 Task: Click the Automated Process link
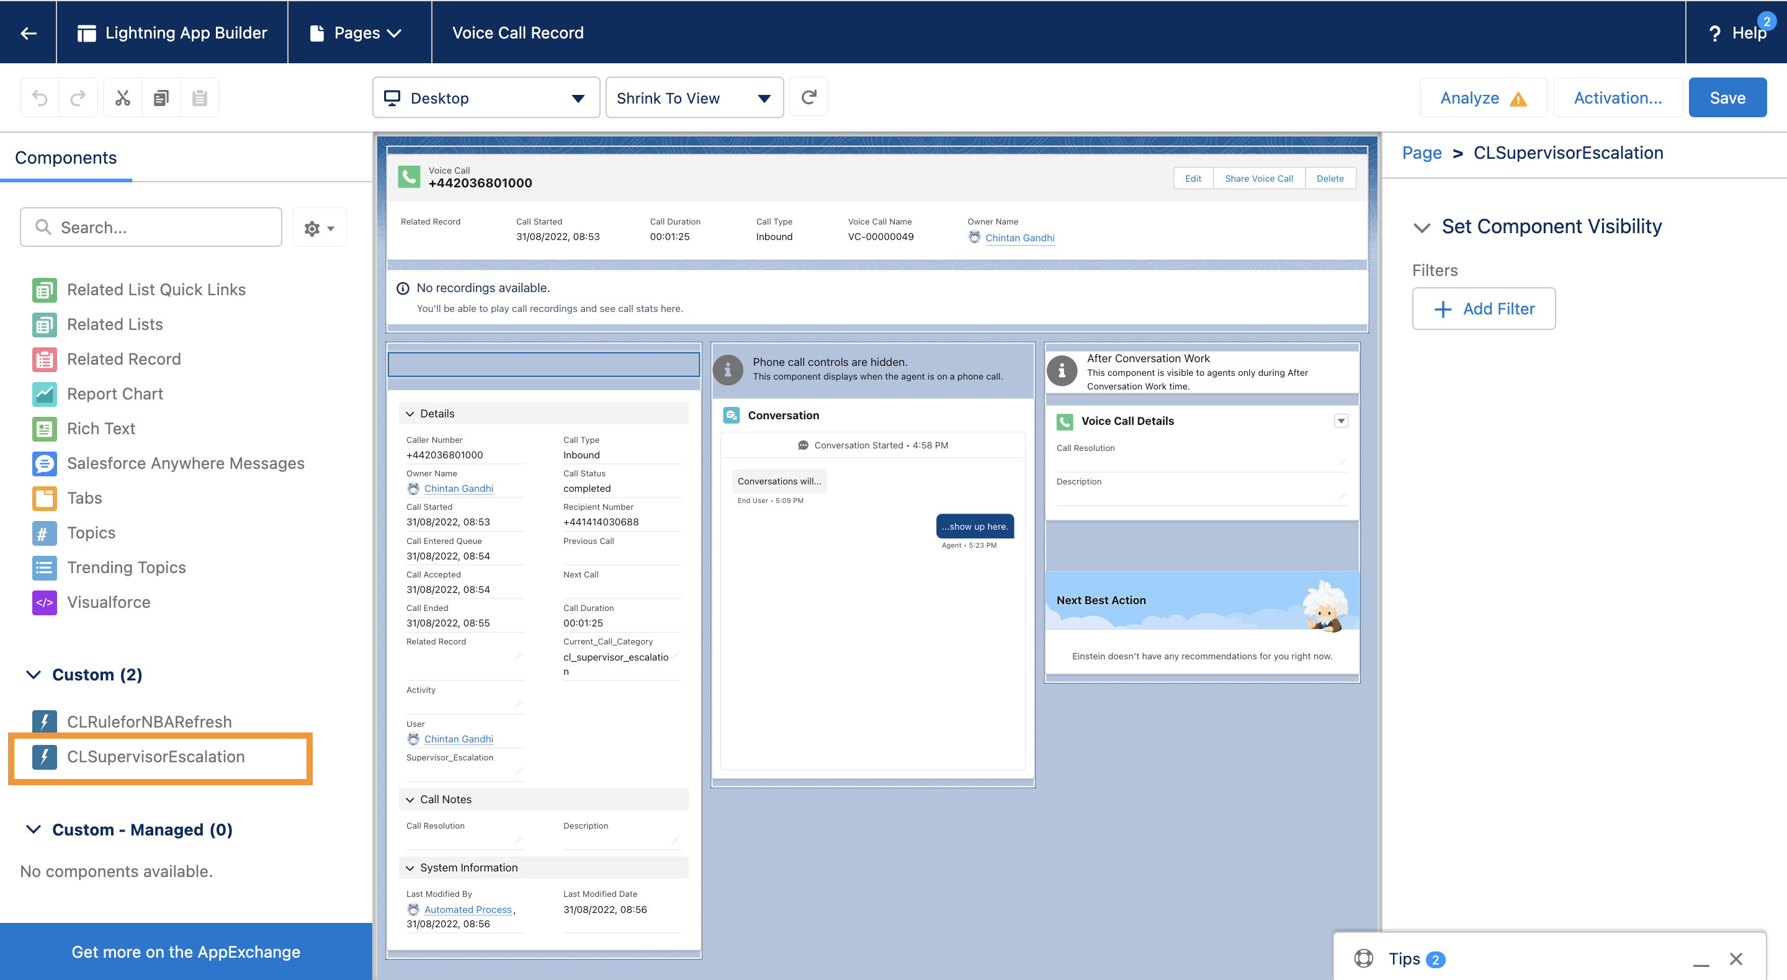468,909
